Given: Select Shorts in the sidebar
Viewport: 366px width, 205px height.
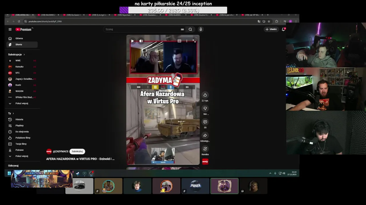Looking at the screenshot, I should coord(22,44).
